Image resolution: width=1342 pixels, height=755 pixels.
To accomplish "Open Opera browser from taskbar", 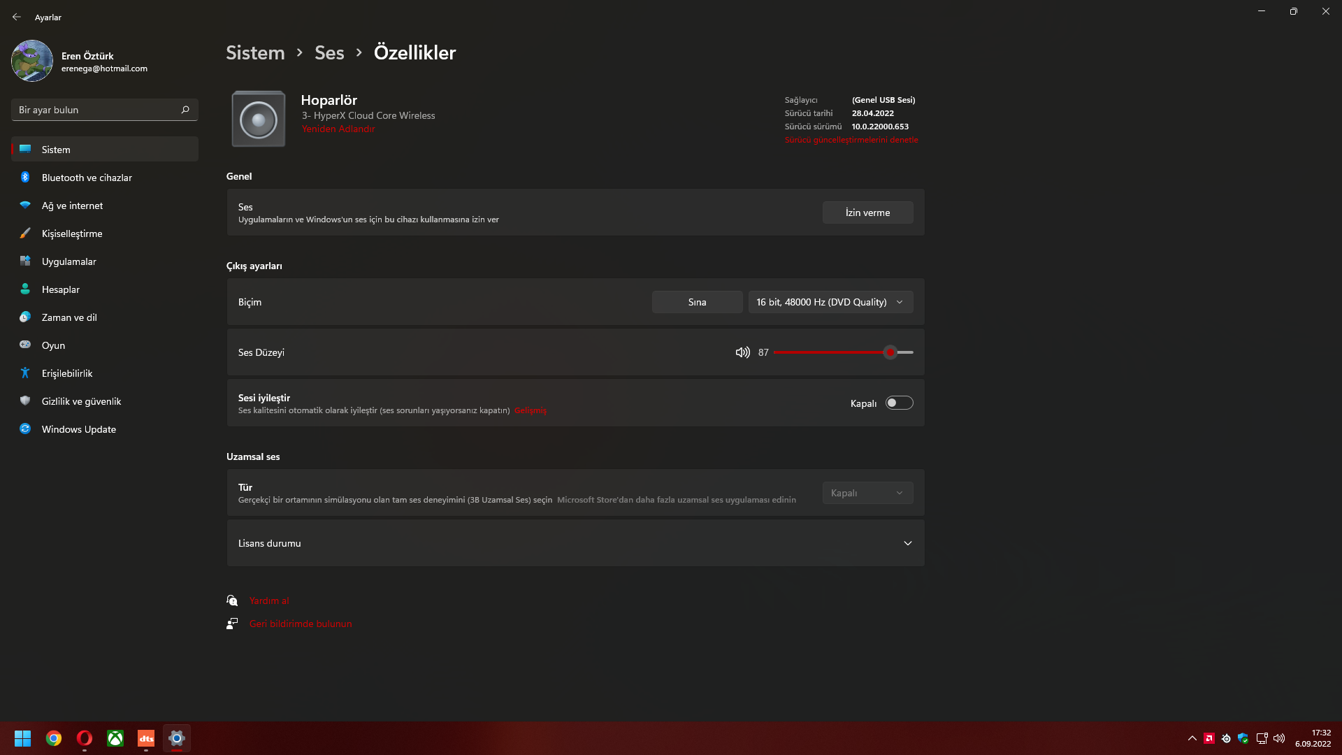I will click(x=85, y=738).
